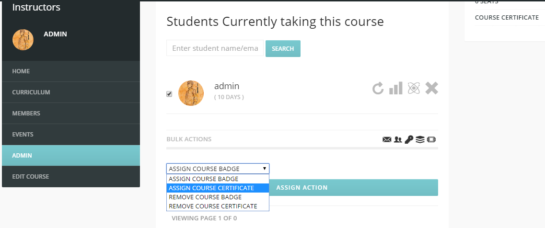Open the Members sidebar menu item
The height and width of the screenshot is (228, 545).
71,114
